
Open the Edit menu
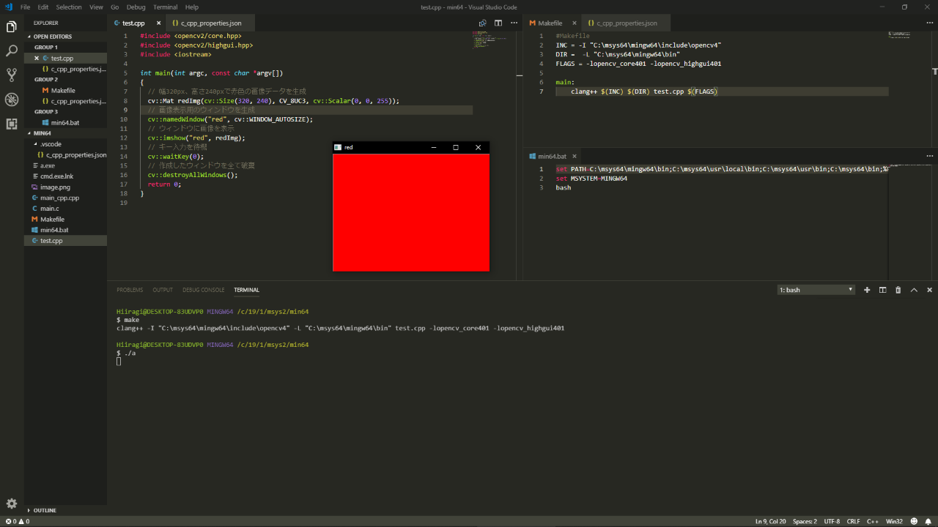(x=43, y=7)
